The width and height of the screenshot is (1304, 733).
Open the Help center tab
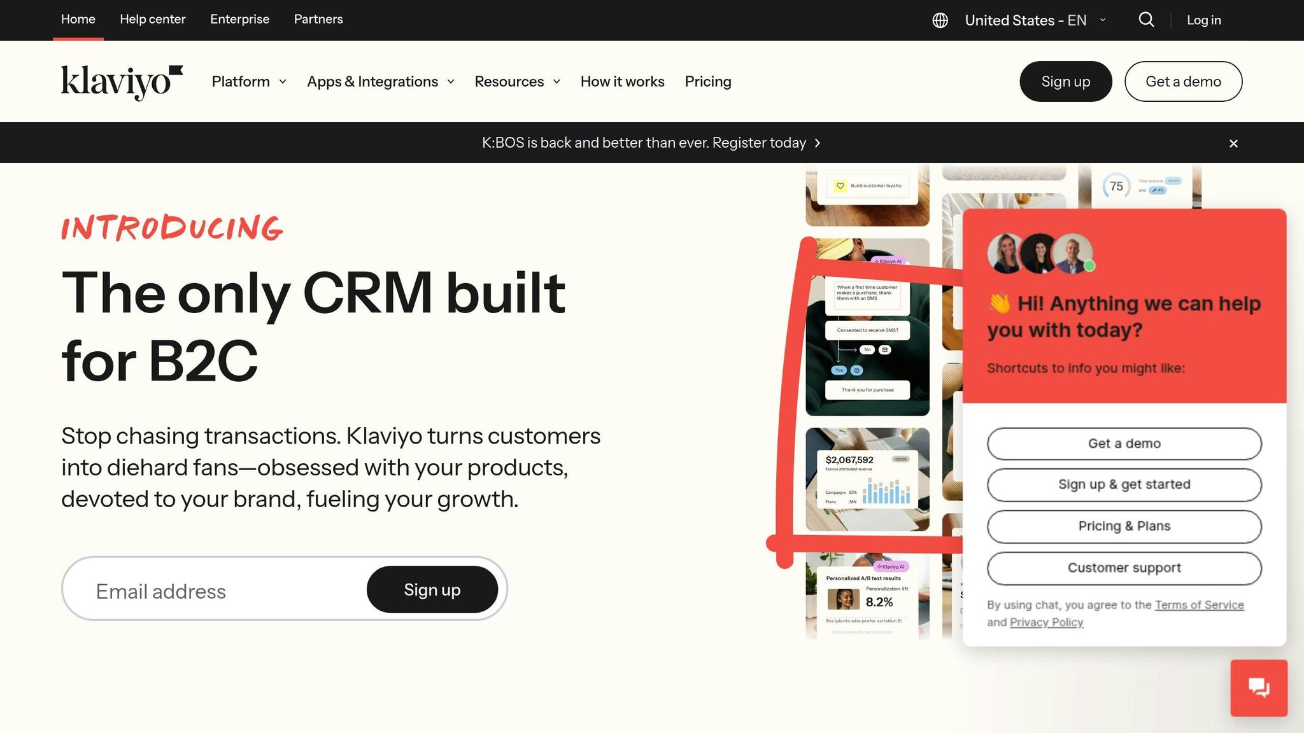pyautogui.click(x=153, y=19)
